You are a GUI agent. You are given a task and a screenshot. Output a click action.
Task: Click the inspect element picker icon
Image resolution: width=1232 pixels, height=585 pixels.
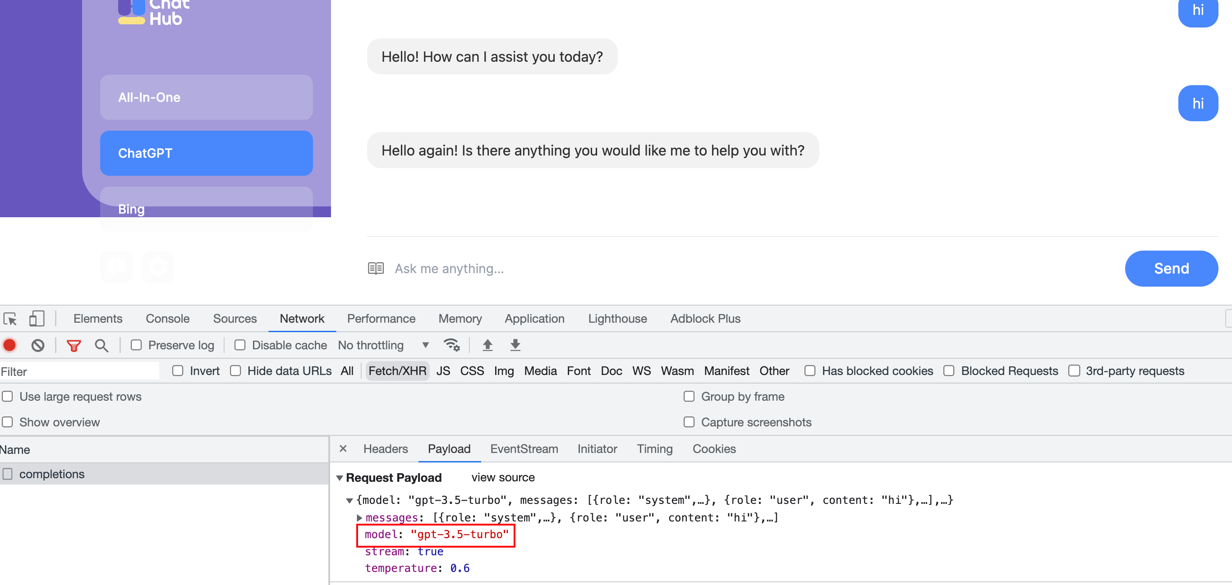coord(10,319)
